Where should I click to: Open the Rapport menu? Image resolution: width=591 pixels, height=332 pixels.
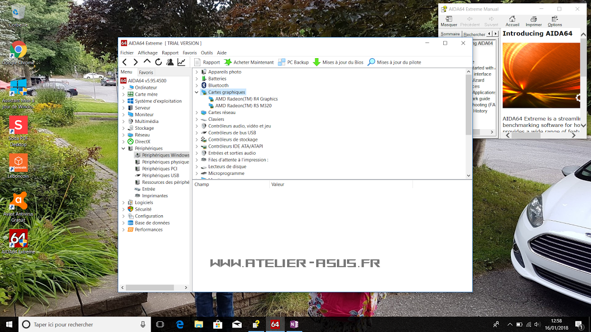(170, 53)
